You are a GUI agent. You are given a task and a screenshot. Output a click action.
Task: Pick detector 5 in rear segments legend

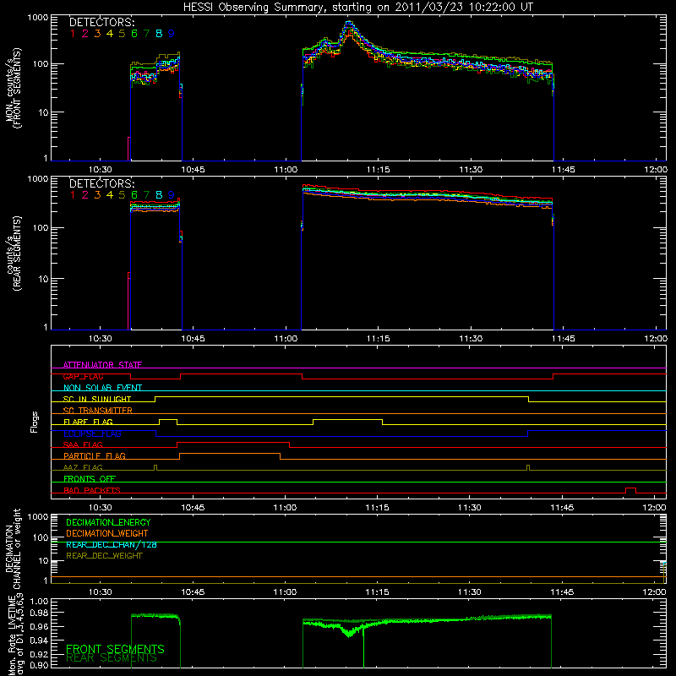click(122, 195)
